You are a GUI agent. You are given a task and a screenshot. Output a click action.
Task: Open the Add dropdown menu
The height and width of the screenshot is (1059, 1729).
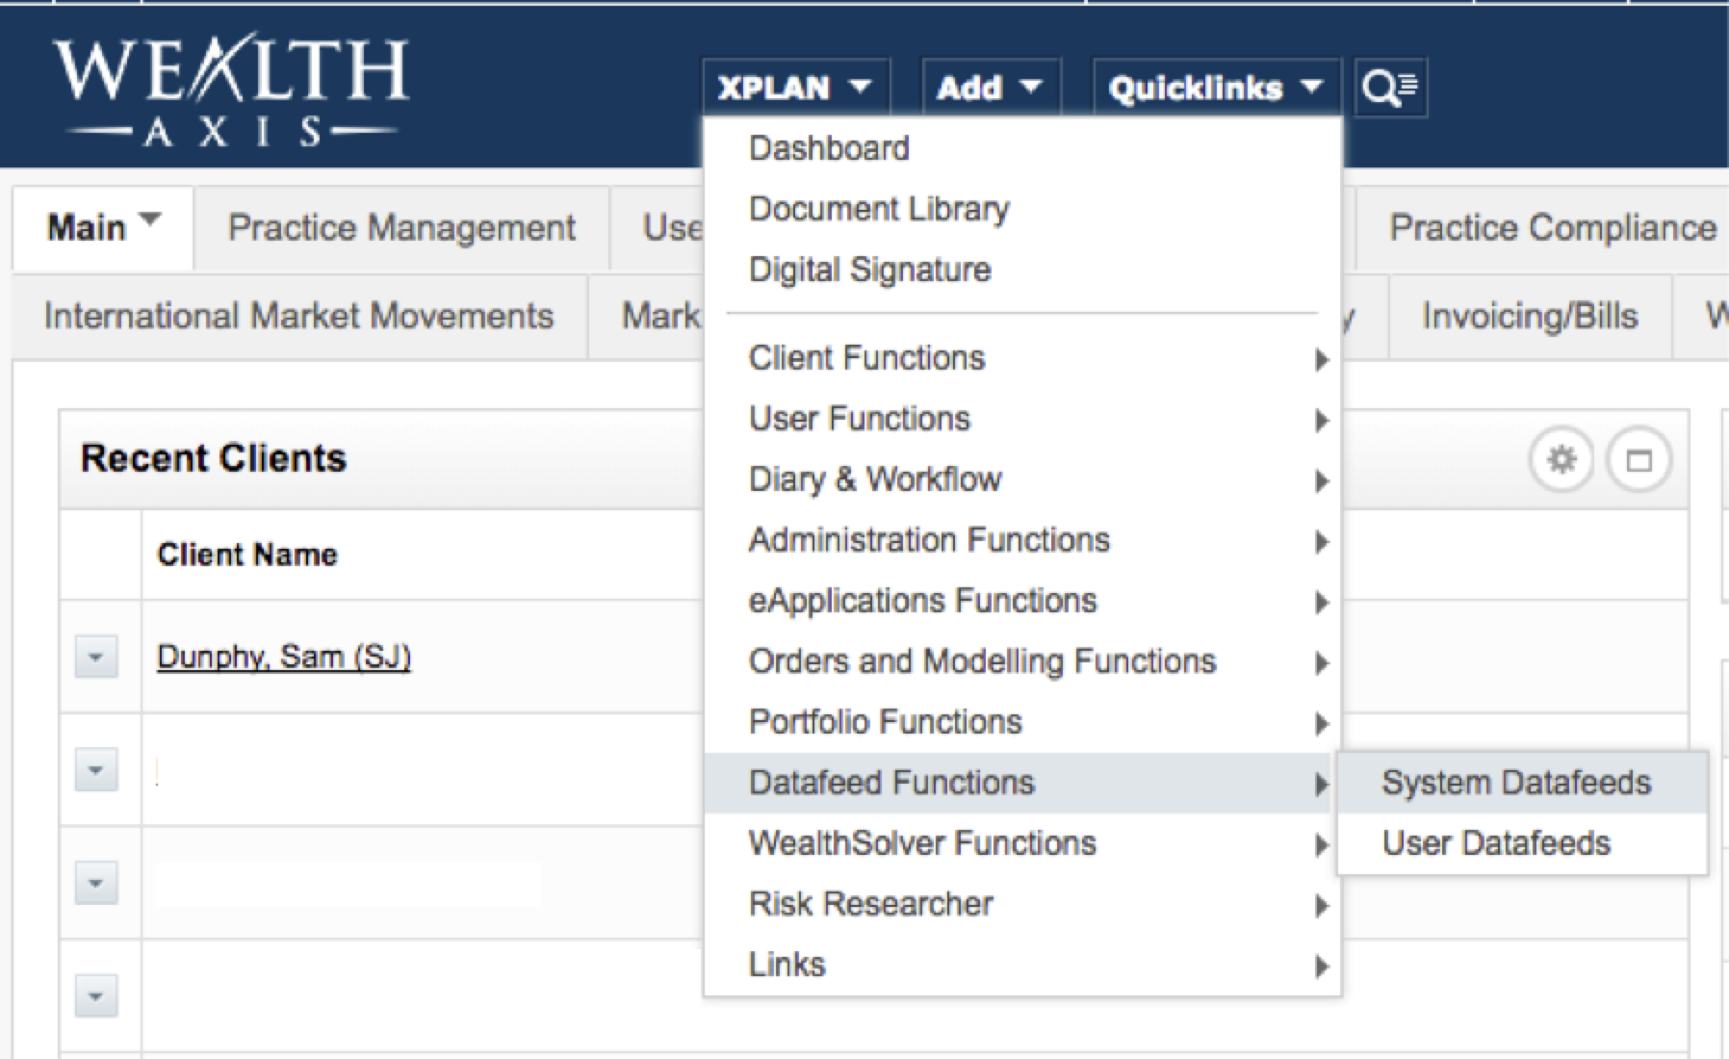click(x=991, y=88)
